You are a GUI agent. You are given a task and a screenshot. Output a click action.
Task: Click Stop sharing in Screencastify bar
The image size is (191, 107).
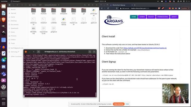pyautogui.click(x=119, y=104)
